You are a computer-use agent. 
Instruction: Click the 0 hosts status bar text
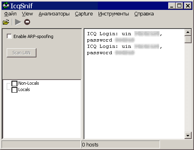(x=90, y=145)
